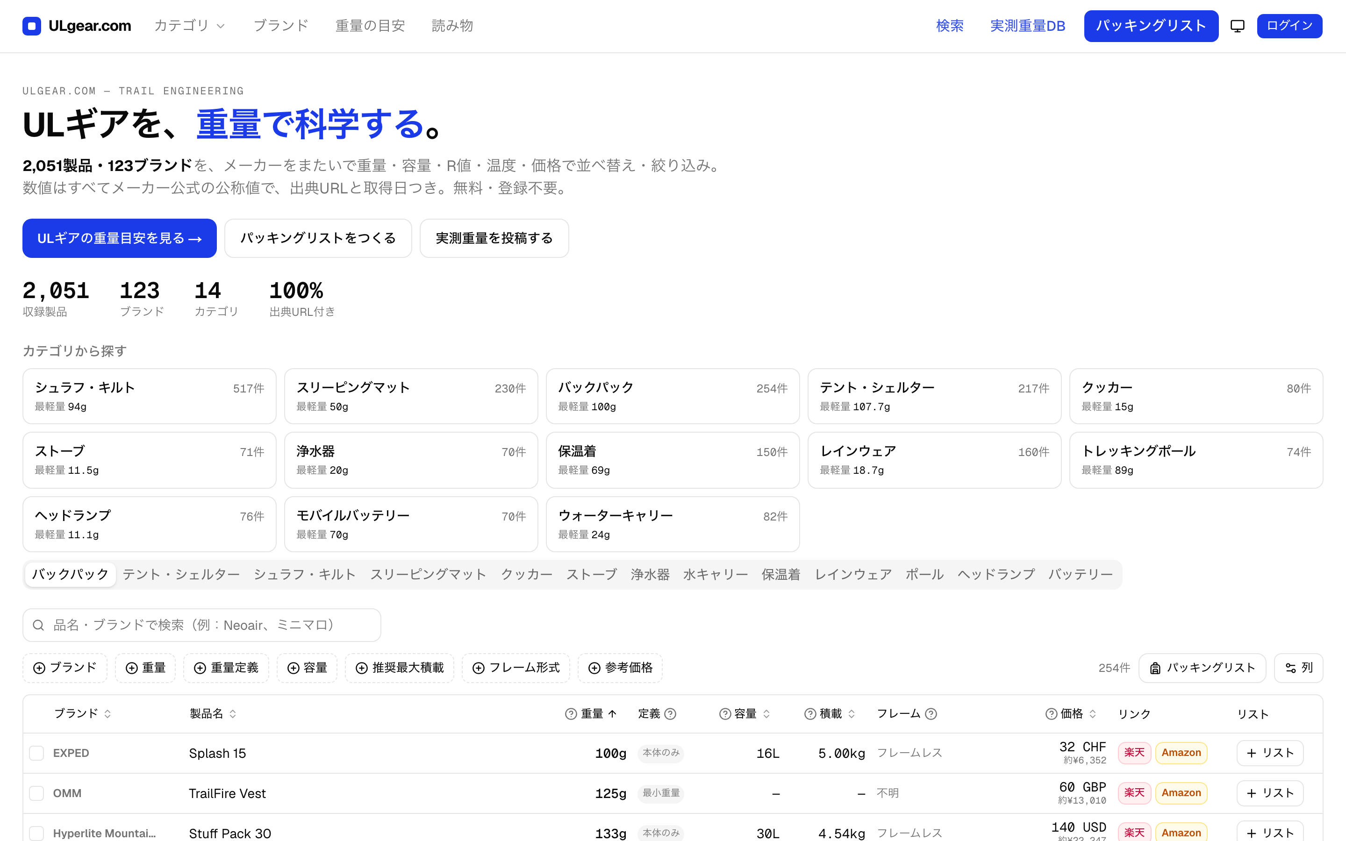Viewport: 1346px width, 841px height.
Task: Click the ascending arrow on 重量 column
Action: pos(612,713)
